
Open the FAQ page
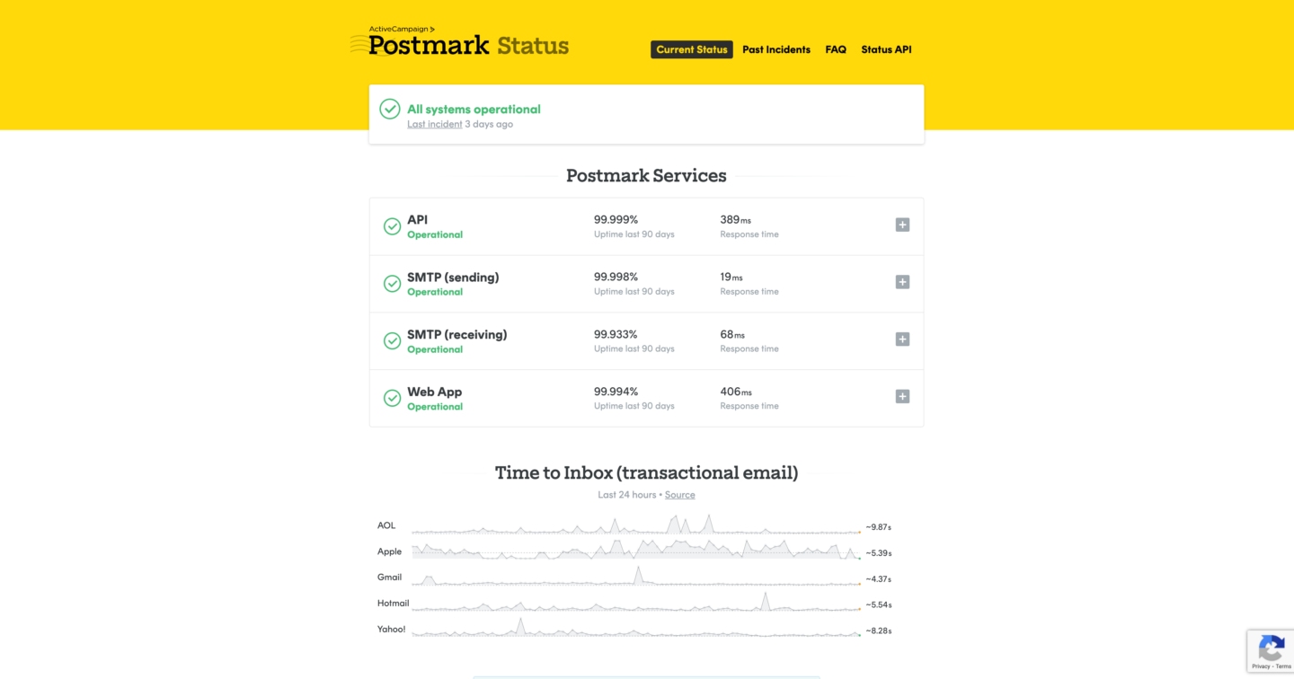(836, 49)
